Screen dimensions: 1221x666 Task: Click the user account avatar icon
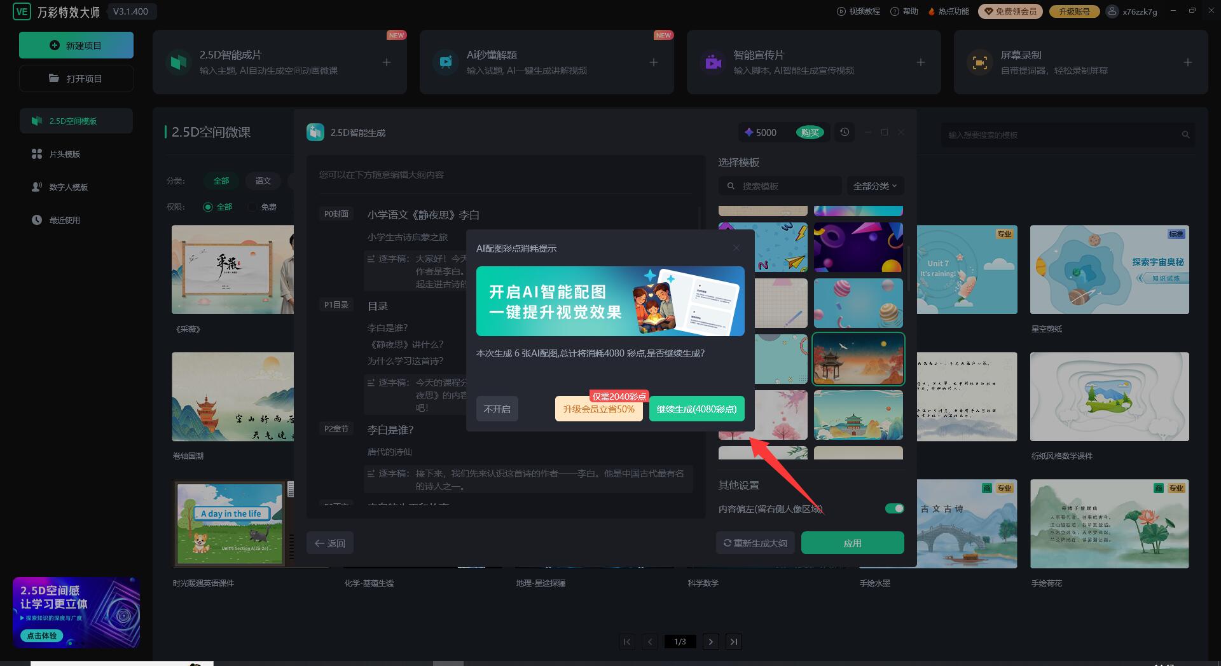(1112, 11)
